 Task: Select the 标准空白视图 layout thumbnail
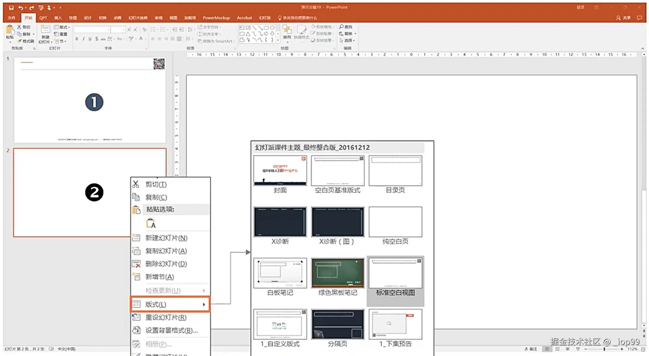[x=395, y=273]
